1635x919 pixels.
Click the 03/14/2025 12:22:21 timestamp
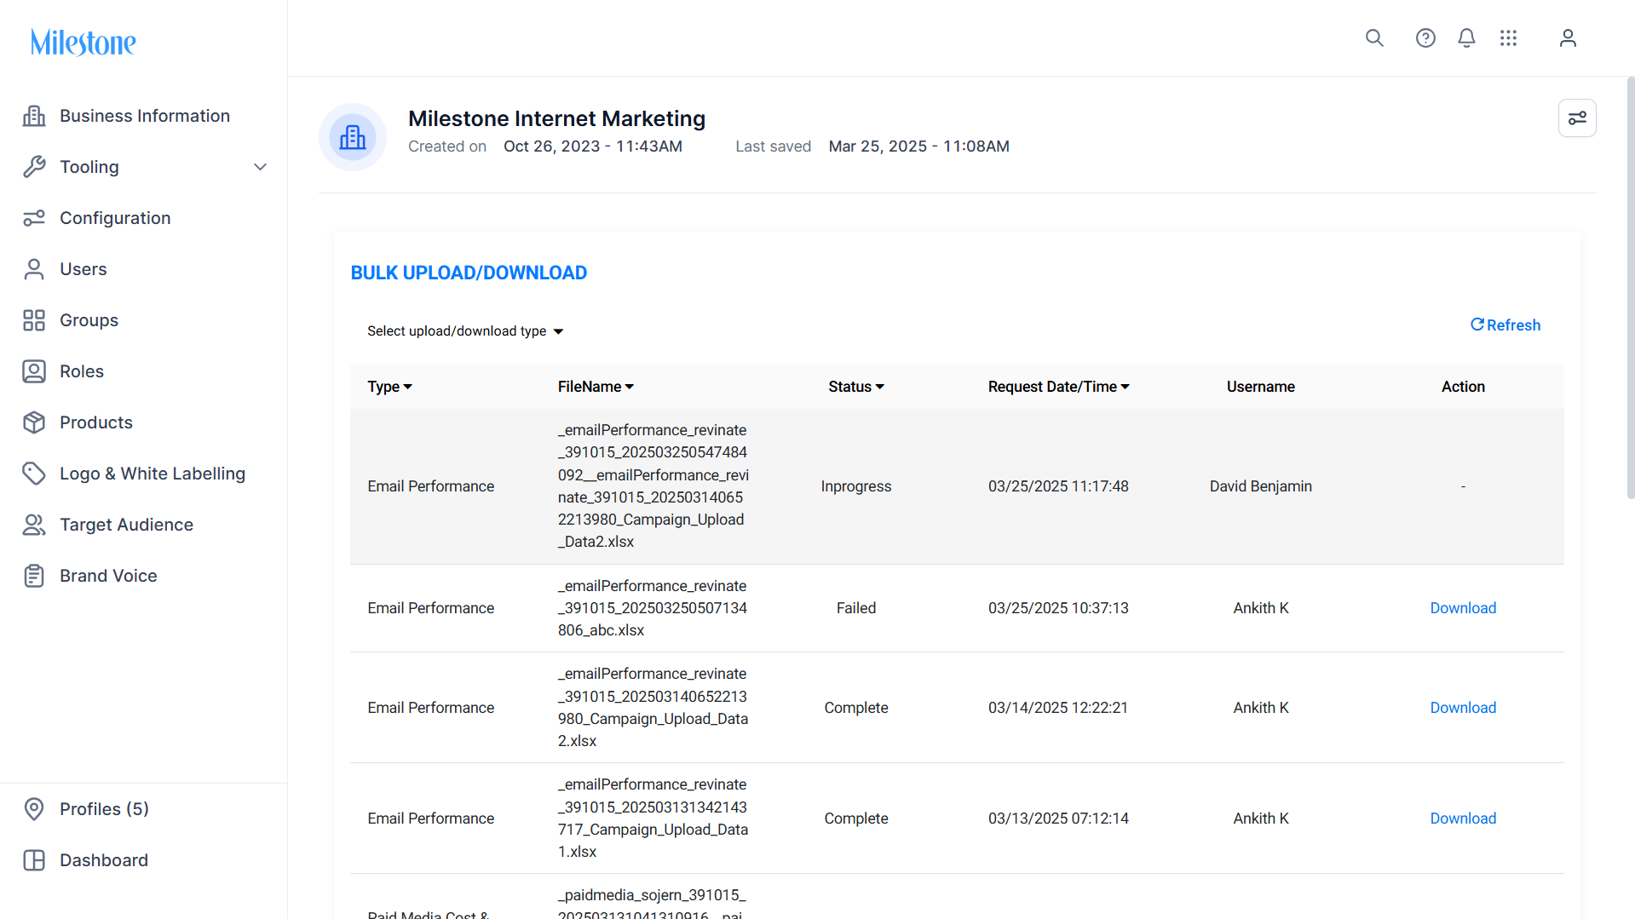pyautogui.click(x=1058, y=708)
